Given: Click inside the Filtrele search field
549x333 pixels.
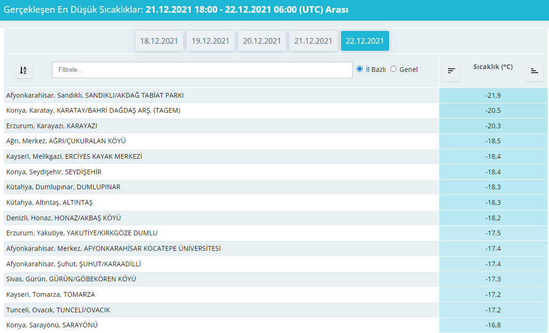Looking at the screenshot, I should pyautogui.click(x=202, y=70).
